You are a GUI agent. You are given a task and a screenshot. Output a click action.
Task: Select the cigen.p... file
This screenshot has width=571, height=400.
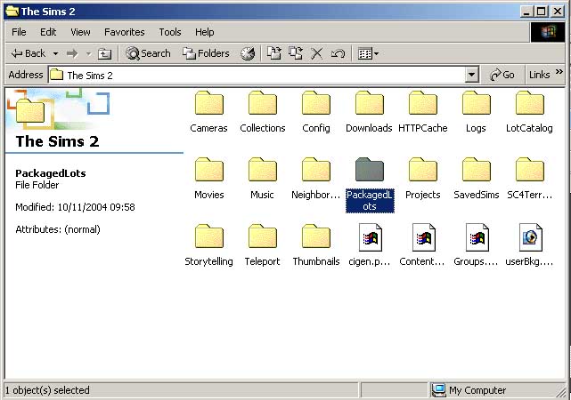[x=370, y=245]
